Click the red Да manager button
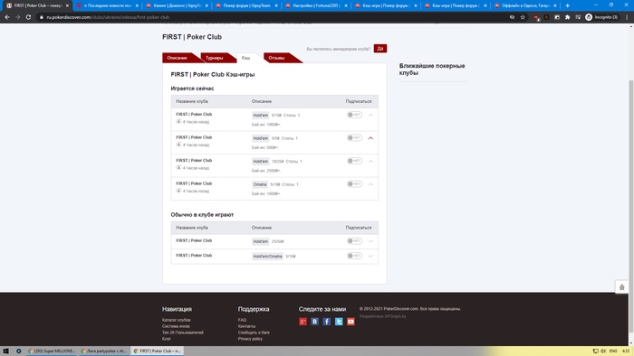 tap(380, 49)
